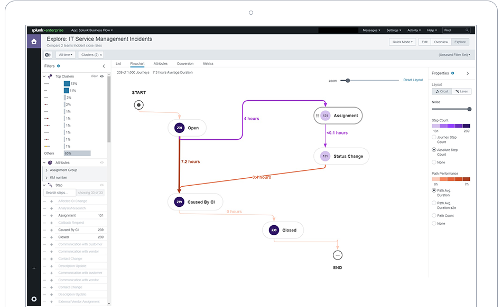Screen dimensions: 502x307
Task: Add Affected CI Change step with plus
Action: (52, 202)
